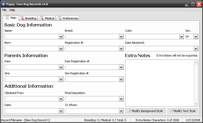Click inside the Obtained From field
Viewport: 203px width, 123px height.
(32, 99)
